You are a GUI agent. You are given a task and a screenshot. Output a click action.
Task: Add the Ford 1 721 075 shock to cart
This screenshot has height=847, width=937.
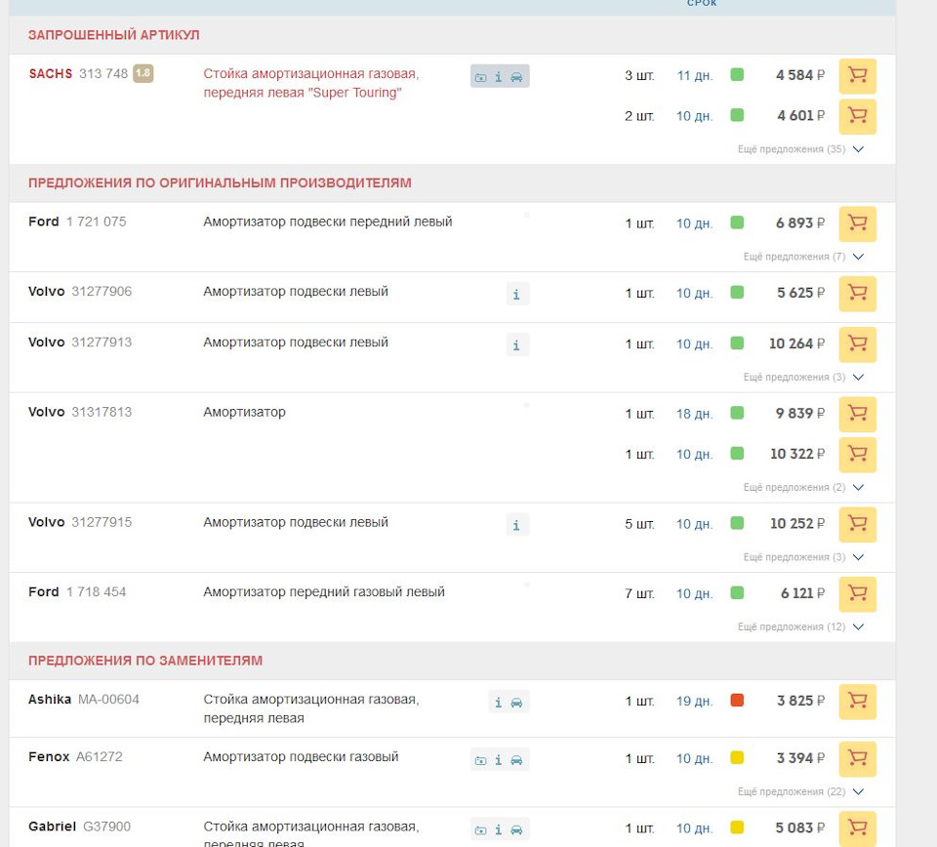click(857, 223)
